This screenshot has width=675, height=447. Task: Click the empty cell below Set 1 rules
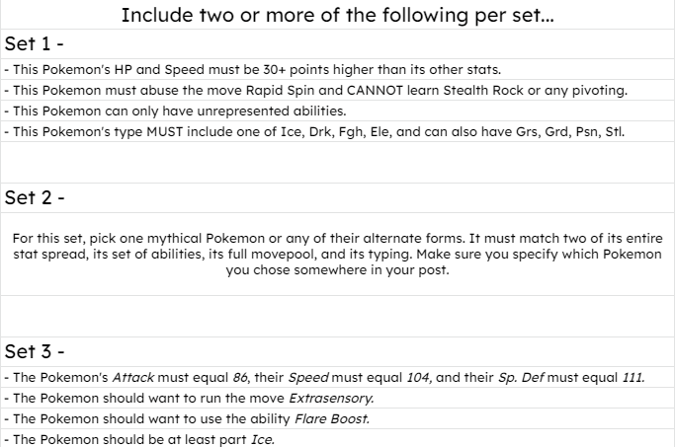pos(338,162)
